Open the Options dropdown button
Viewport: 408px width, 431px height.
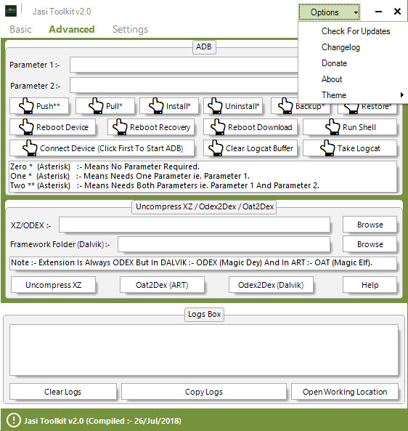329,12
